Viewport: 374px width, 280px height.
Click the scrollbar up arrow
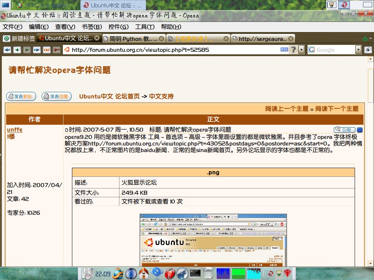pos(370,59)
